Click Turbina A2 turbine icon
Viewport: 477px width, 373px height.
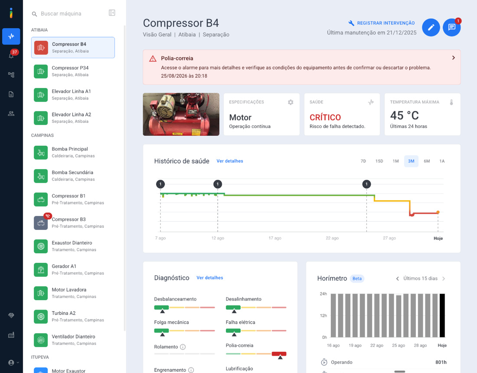(41, 317)
